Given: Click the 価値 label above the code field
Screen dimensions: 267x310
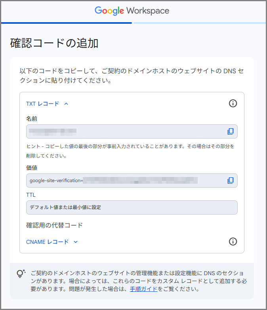Looking at the screenshot, I should click(x=32, y=168).
